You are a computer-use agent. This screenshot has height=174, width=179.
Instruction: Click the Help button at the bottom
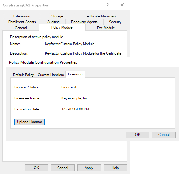115,168
